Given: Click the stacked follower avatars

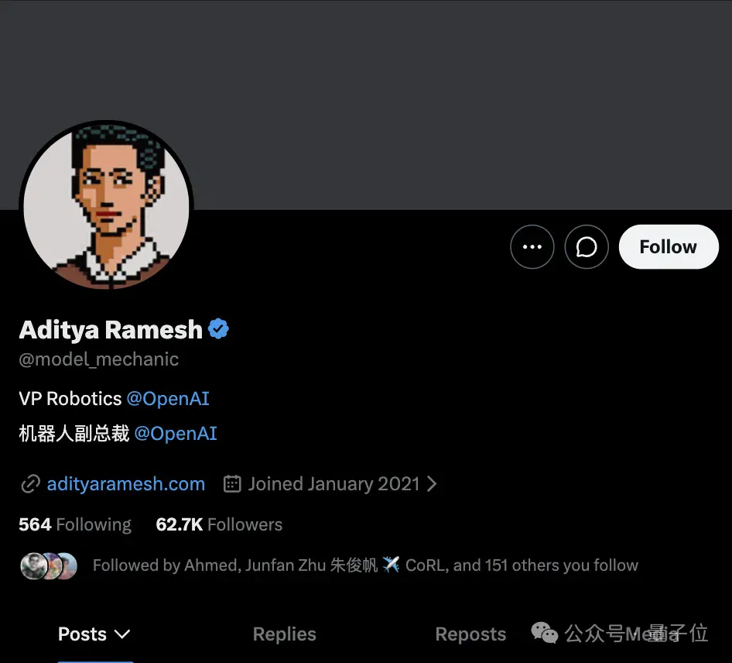Looking at the screenshot, I should click(x=49, y=566).
